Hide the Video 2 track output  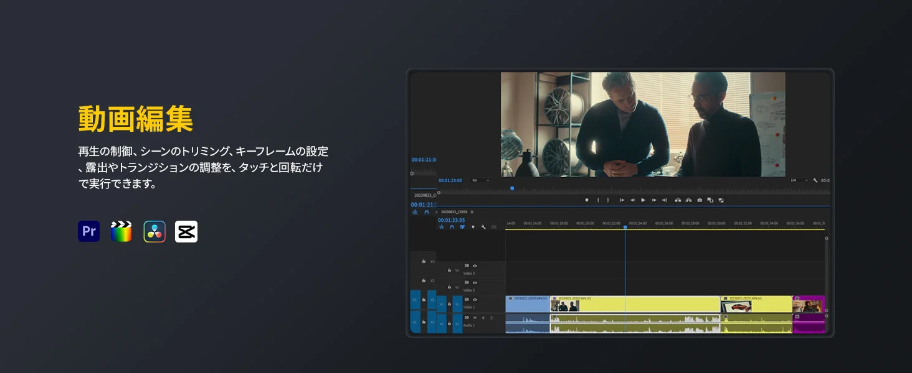coord(475,283)
